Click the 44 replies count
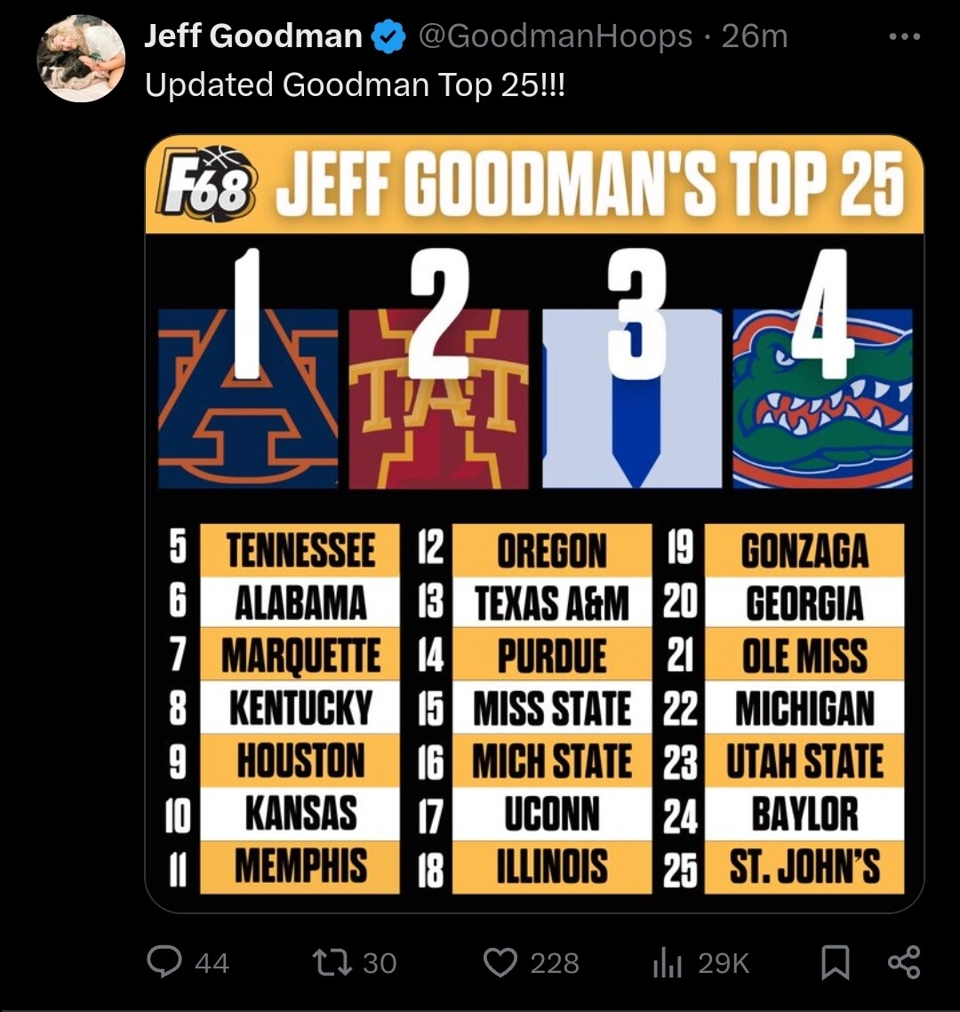Screen dimensions: 960x1012 coord(212,963)
